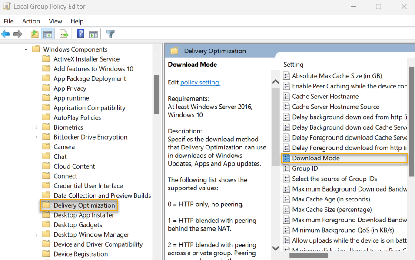Image resolution: width=415 pixels, height=260 pixels.
Task: Click the Up one level folder icon
Action: click(34, 34)
